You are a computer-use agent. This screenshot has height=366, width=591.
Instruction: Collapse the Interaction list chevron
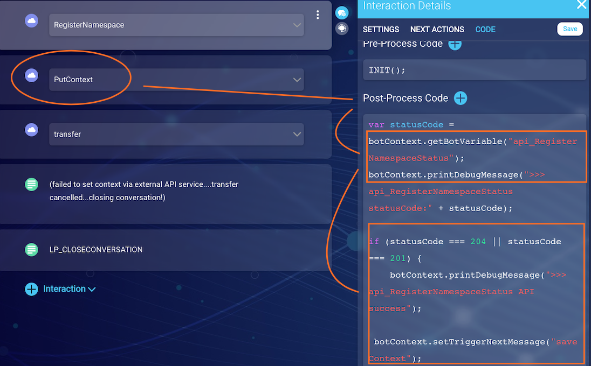click(91, 289)
